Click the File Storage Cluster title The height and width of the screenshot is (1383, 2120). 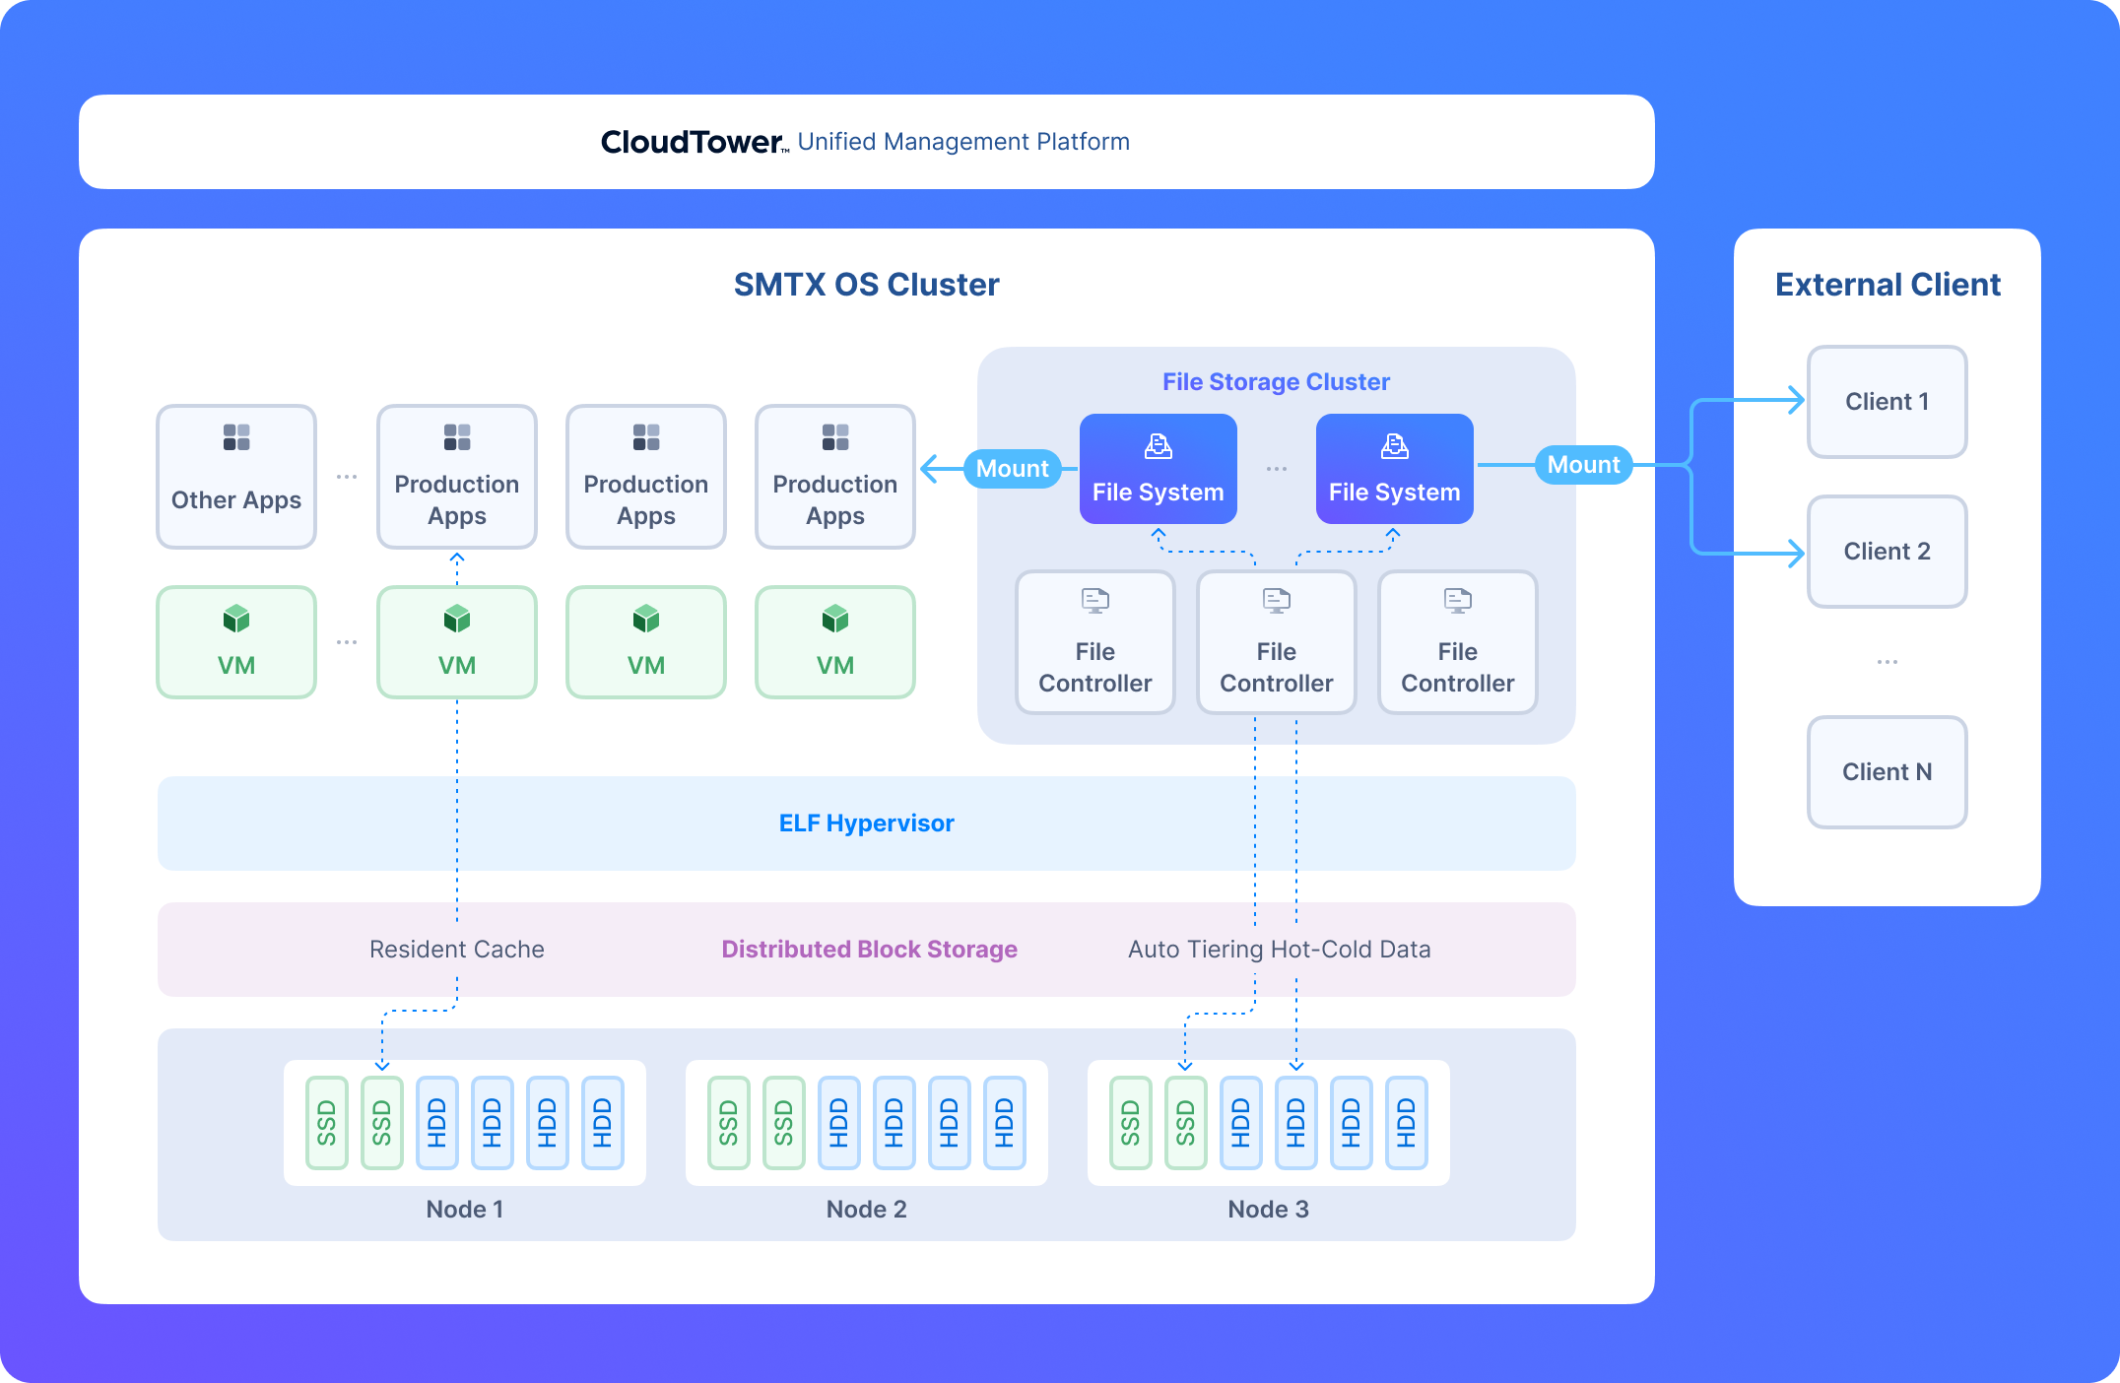(x=1277, y=382)
